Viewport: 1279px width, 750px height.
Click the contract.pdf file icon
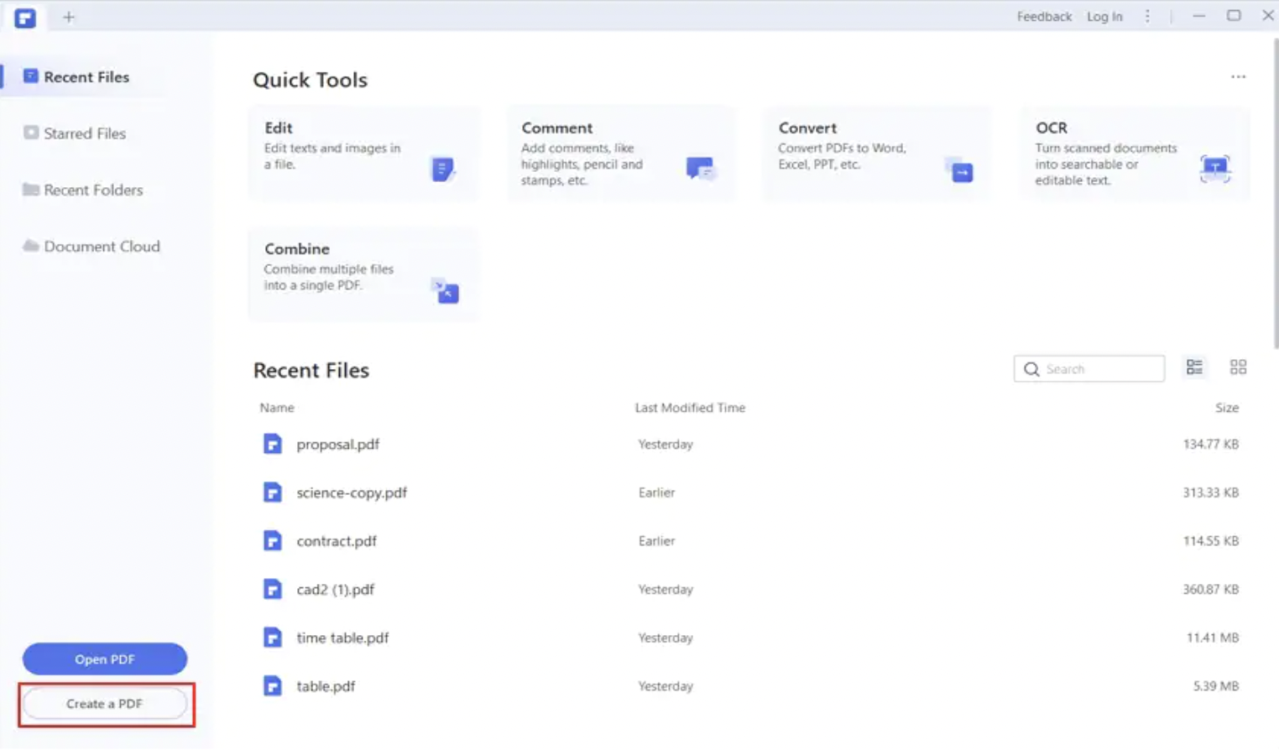click(x=272, y=541)
